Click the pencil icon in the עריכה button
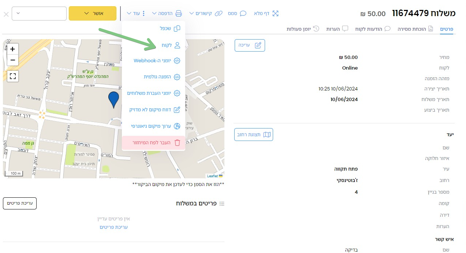The height and width of the screenshot is (253, 466). [x=258, y=45]
